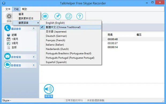Collapse the 通話錄音 panel chevron
The image size is (166, 104).
(34, 28)
